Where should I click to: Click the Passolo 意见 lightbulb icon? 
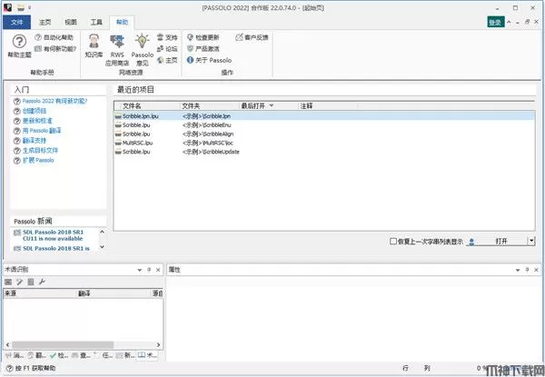tap(143, 44)
